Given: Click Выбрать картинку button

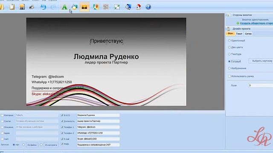Looking at the screenshot, I should (261, 61).
